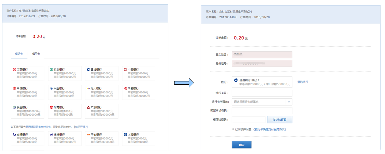Click the 上海银行 logo icon
The image size is (385, 154).
[125, 135]
